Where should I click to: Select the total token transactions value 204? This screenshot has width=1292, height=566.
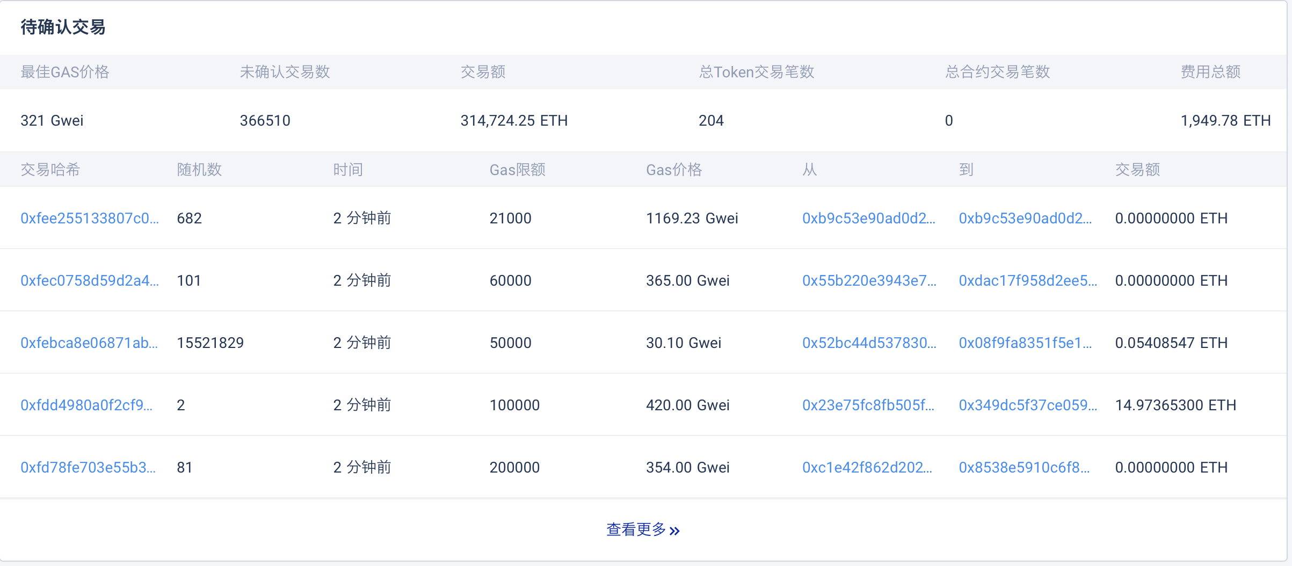[711, 120]
